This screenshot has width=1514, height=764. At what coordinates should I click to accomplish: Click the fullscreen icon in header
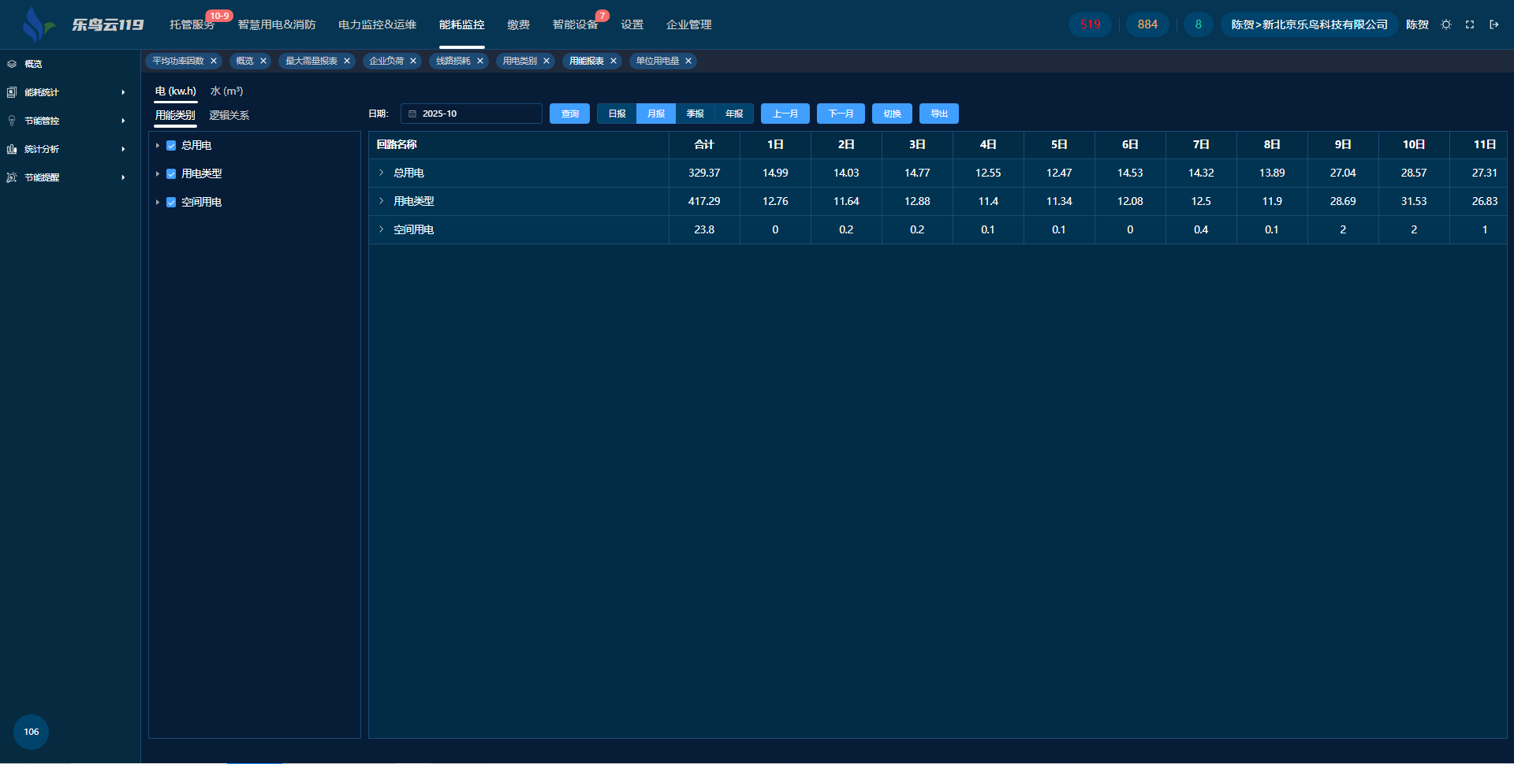coord(1470,24)
